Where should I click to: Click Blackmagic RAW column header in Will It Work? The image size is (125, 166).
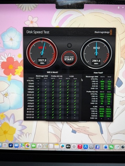42,76
